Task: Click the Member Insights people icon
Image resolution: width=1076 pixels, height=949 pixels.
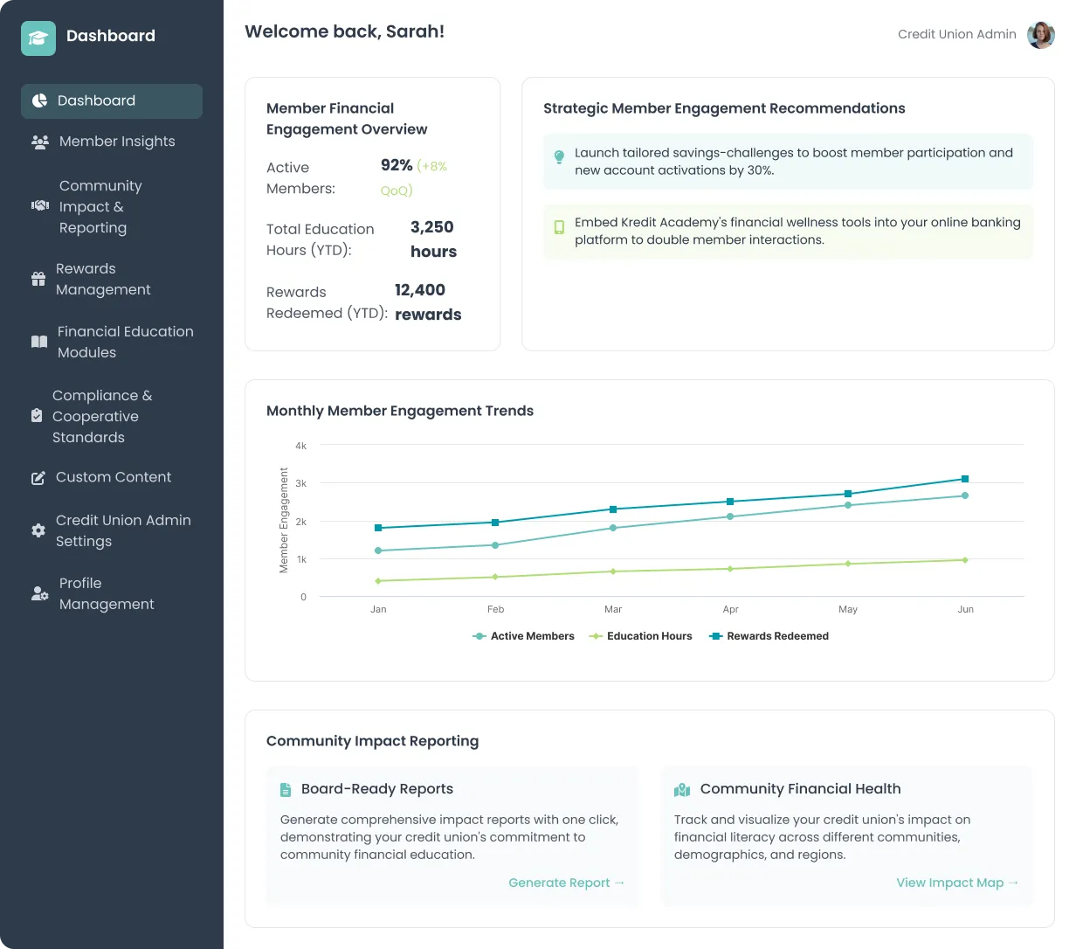Action: (x=39, y=141)
